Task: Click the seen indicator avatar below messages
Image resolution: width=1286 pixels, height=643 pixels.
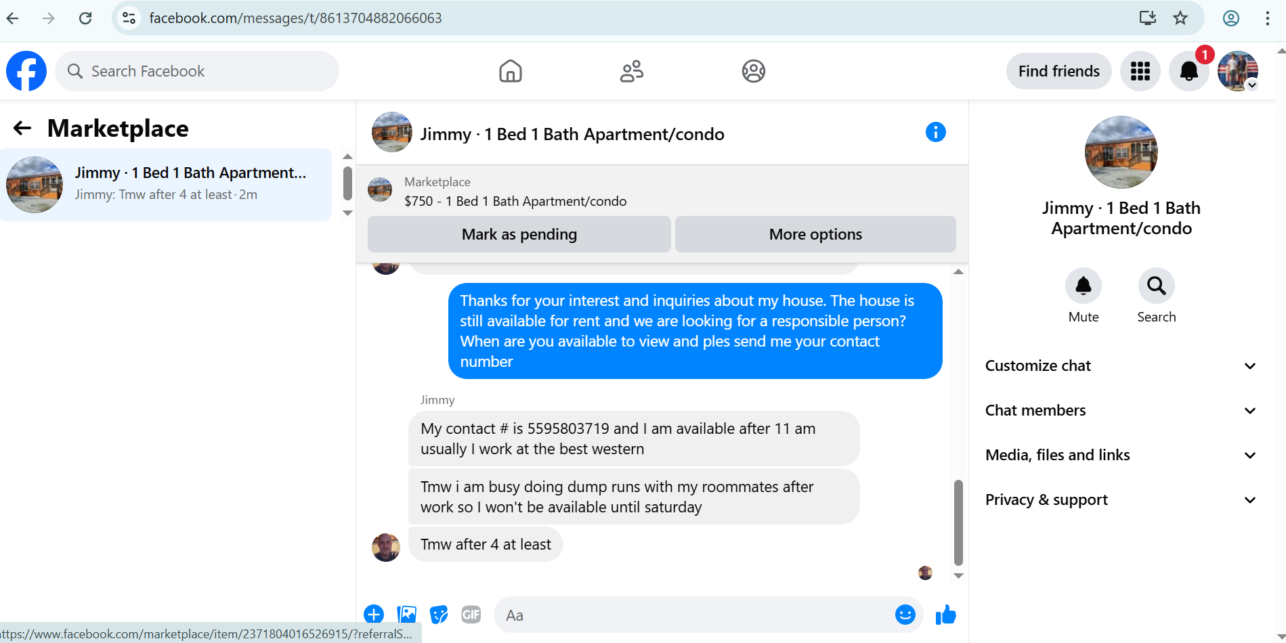Action: 925,573
